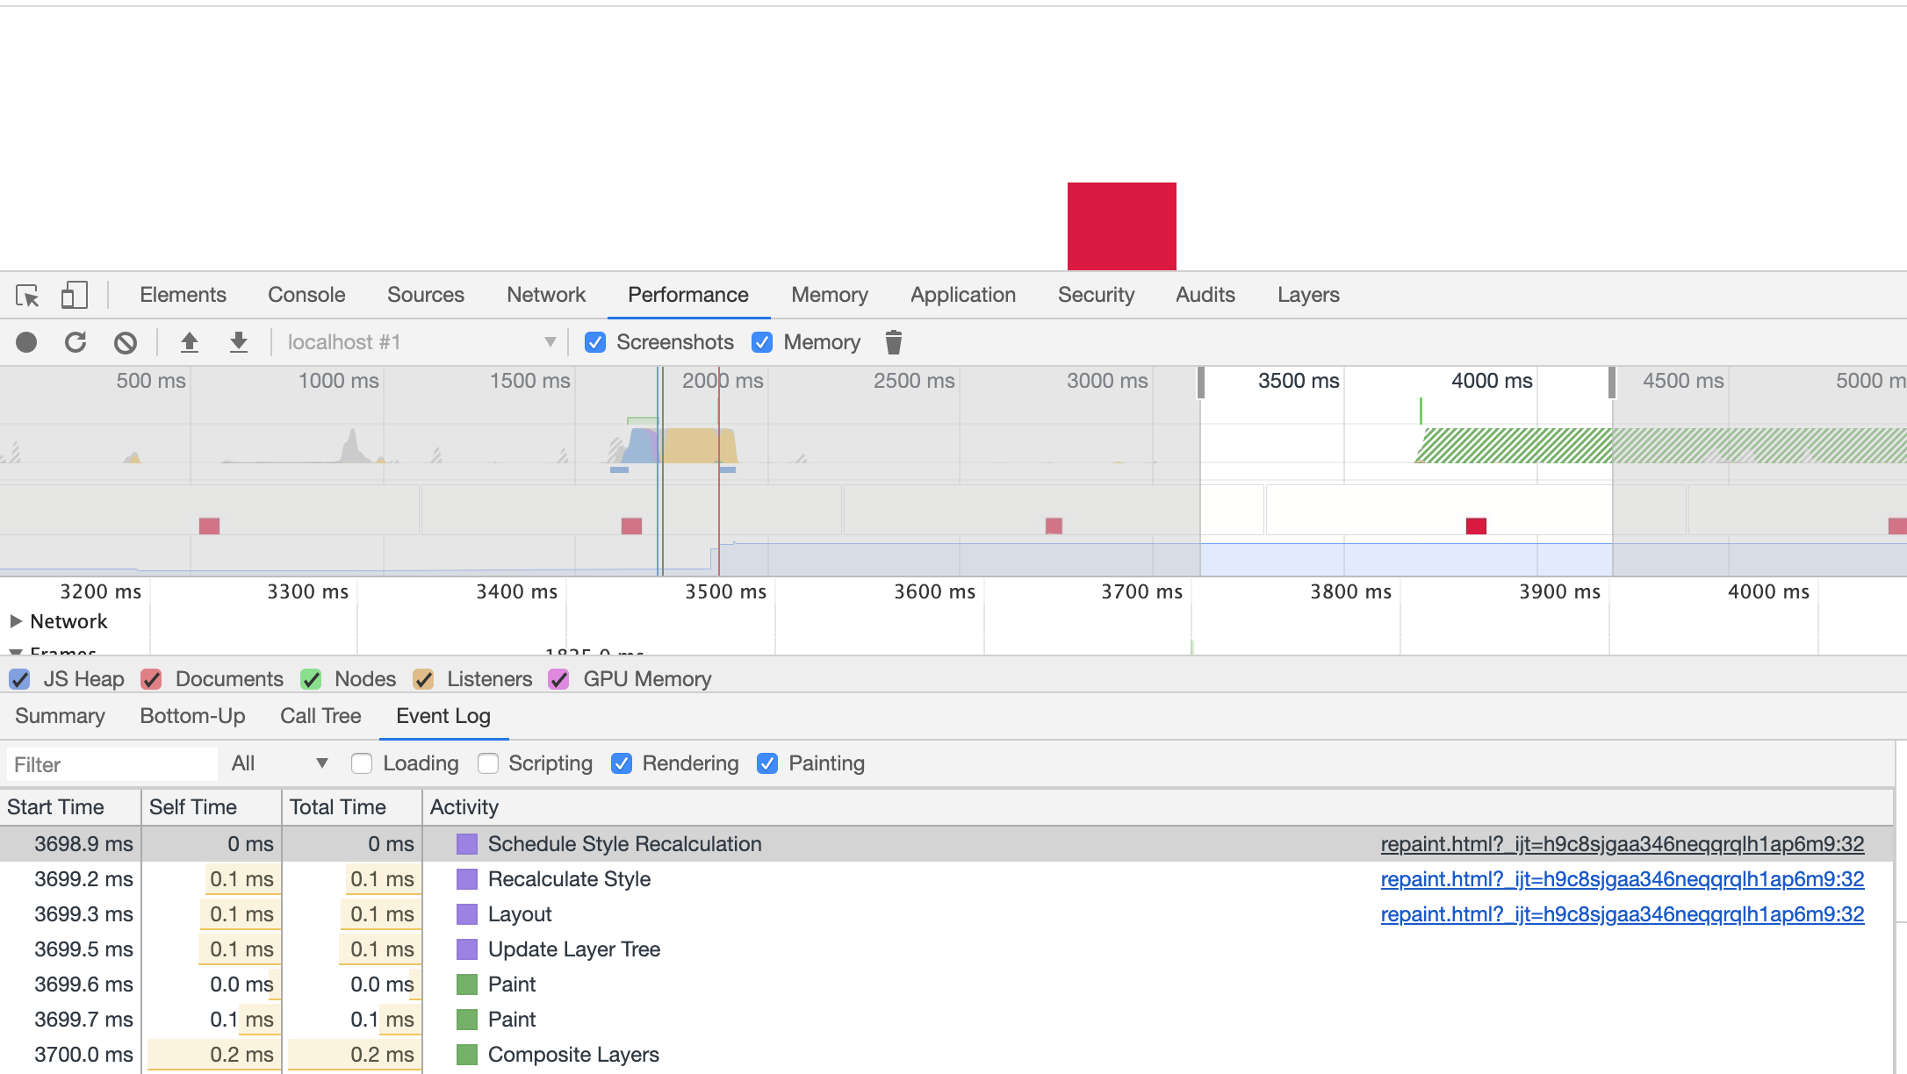Screen dimensions: 1907x1074
Task: Open the localhost #1 recording dropdown
Action: coord(421,342)
